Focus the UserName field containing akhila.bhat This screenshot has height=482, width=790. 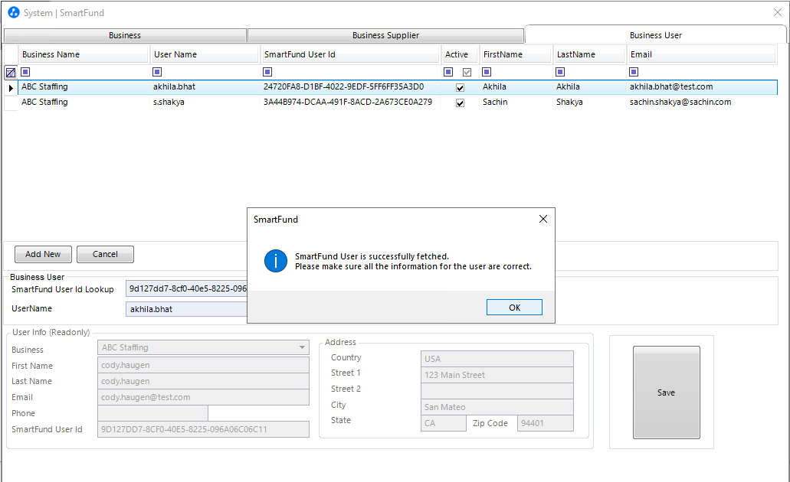186,309
